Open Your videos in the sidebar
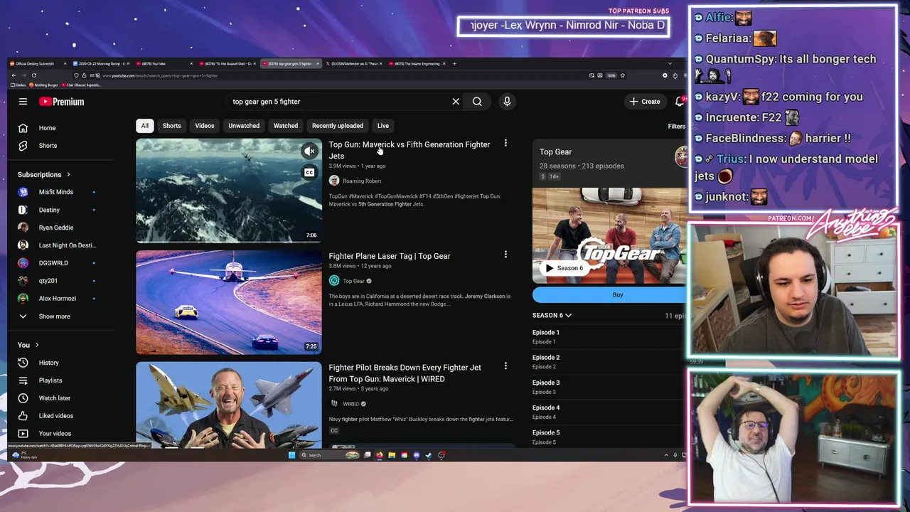The image size is (910, 512). point(55,434)
